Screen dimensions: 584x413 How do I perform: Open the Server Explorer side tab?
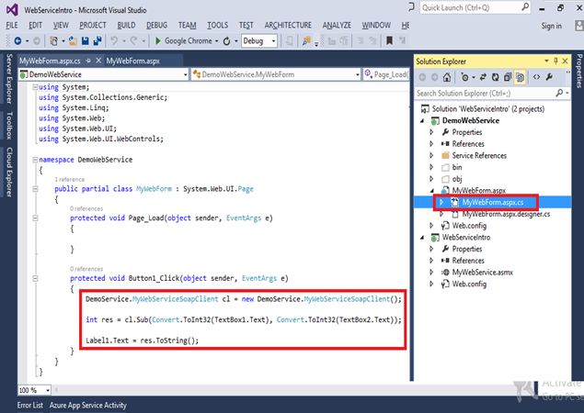[9, 78]
